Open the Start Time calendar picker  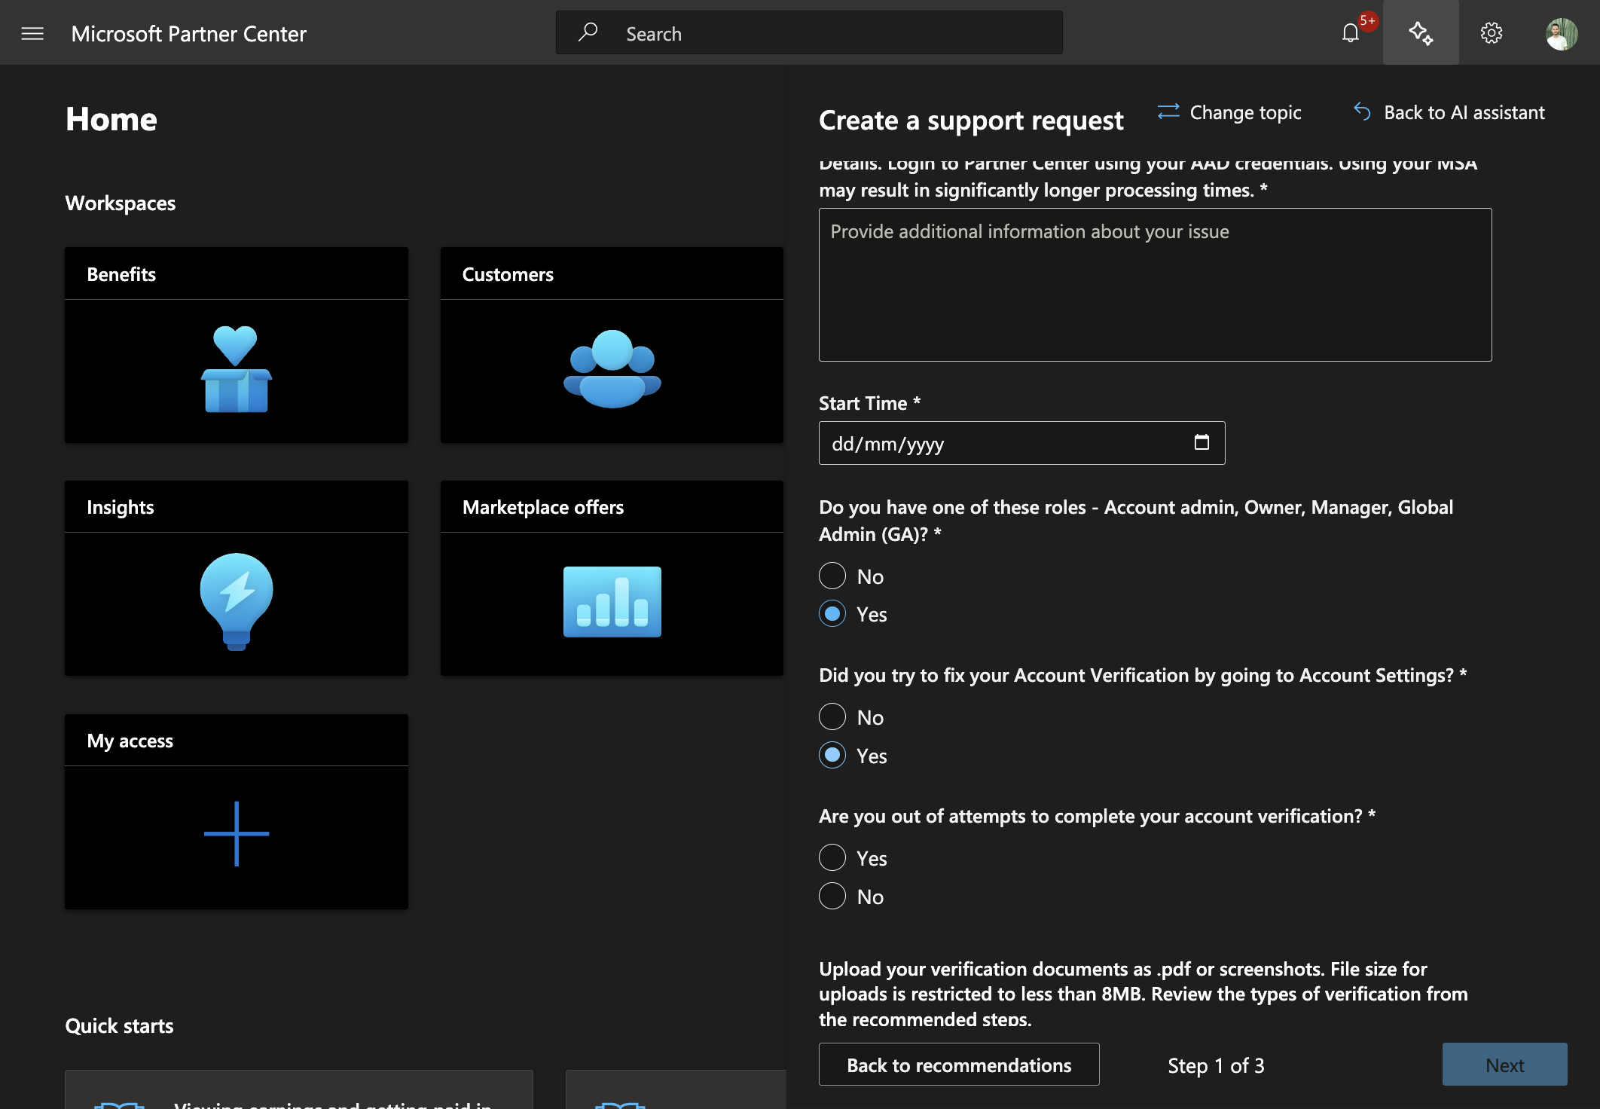tap(1202, 442)
